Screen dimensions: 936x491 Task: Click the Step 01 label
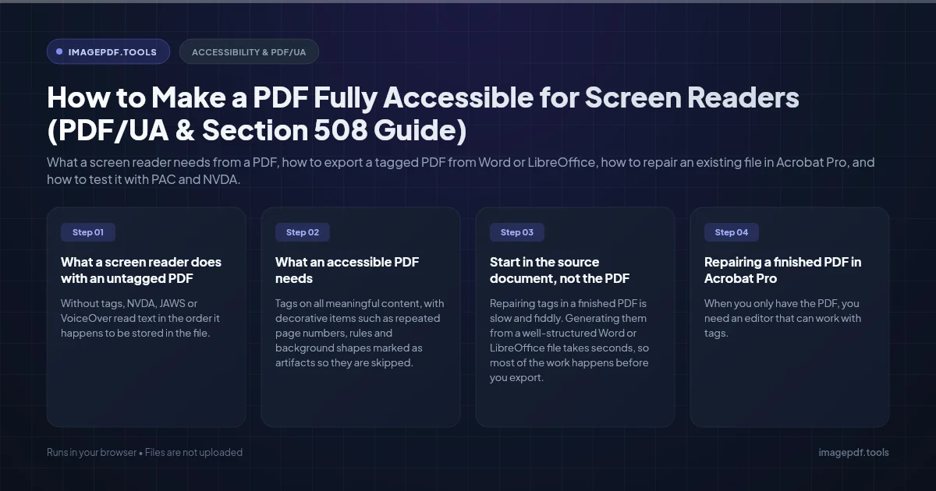point(88,232)
